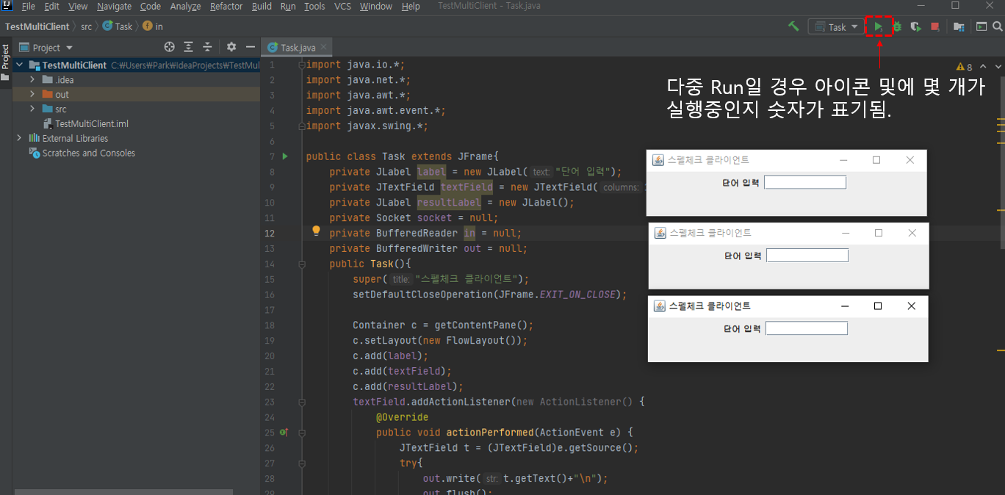Screen dimensions: 1005x495
Task: Fold the ActionListener block at line 23
Action: (301, 402)
